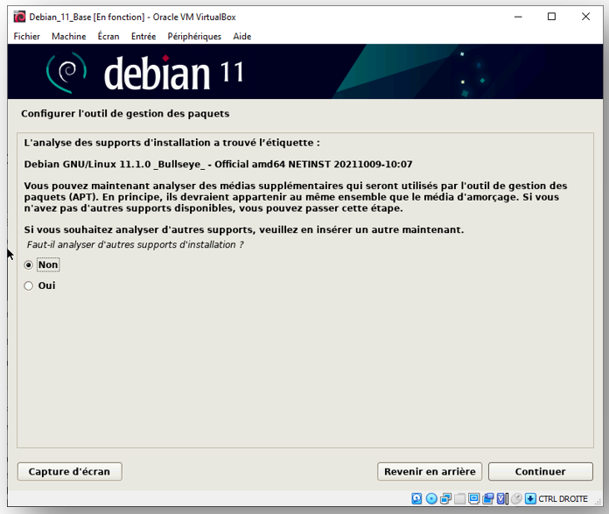609x514 pixels.
Task: Click the virtualization CPU chip status icon
Action: pyautogui.click(x=502, y=498)
